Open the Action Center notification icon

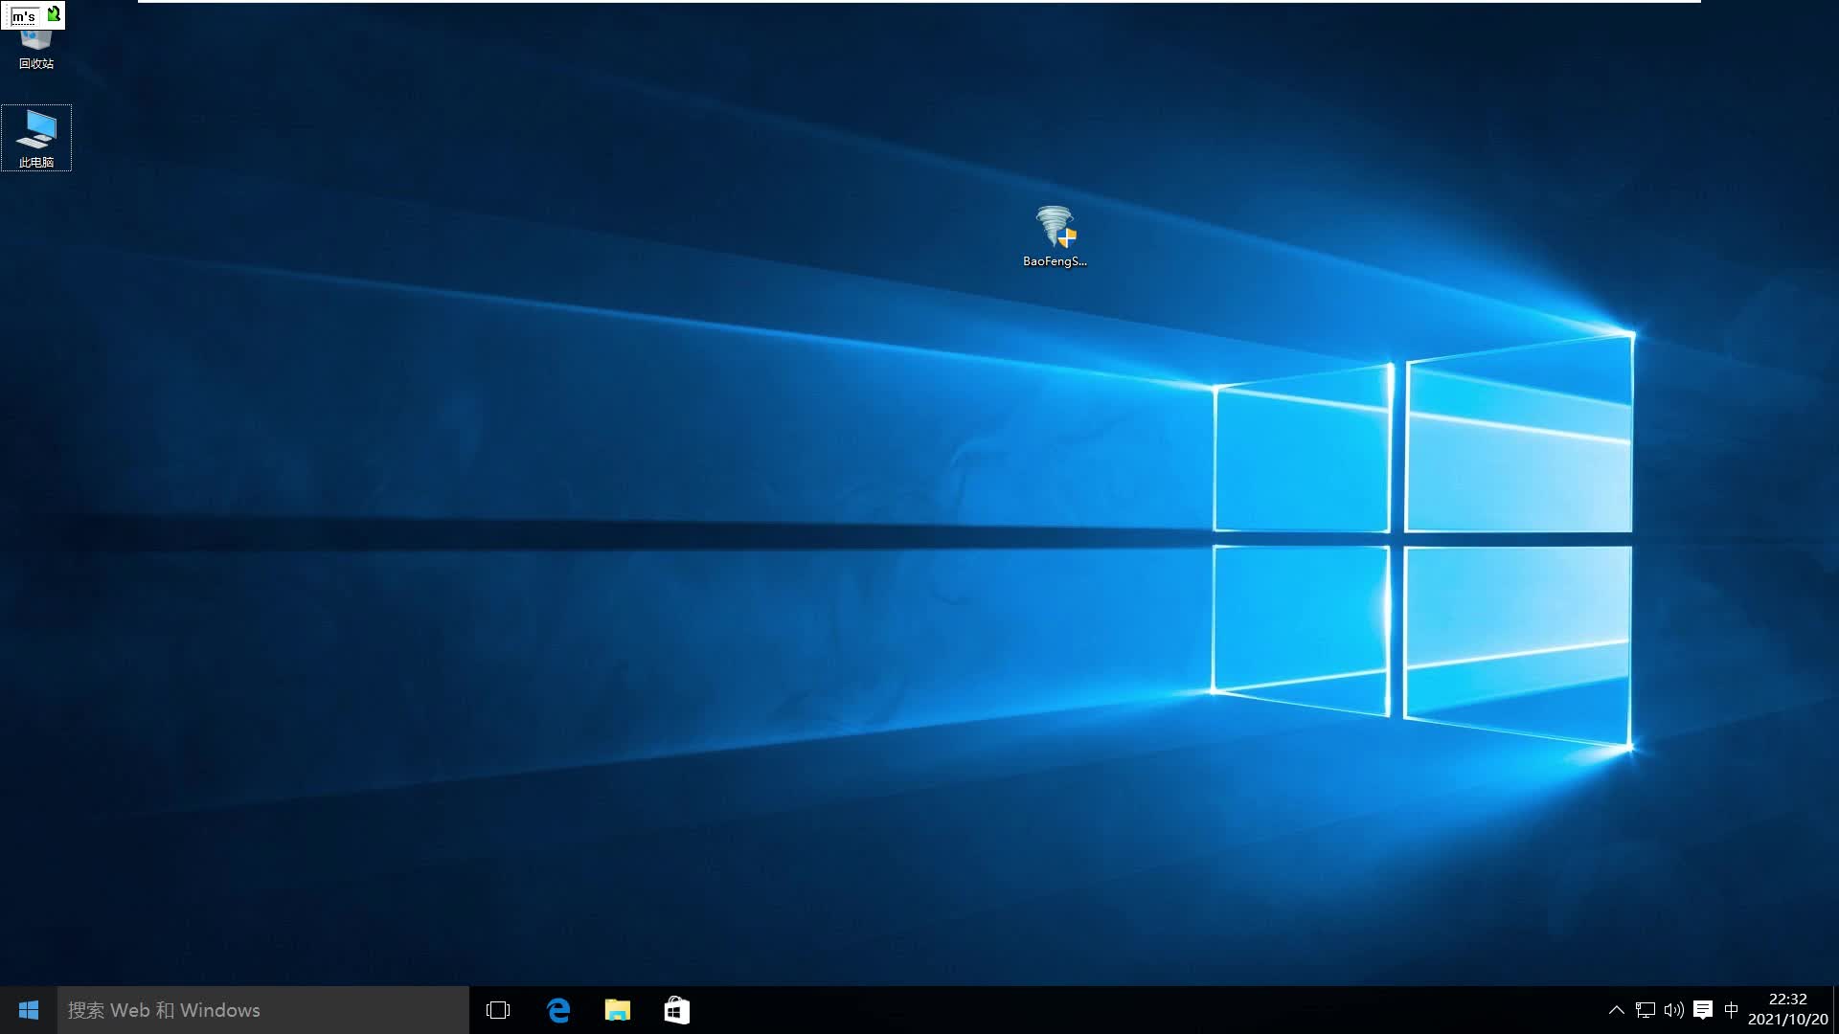pos(1703,1010)
